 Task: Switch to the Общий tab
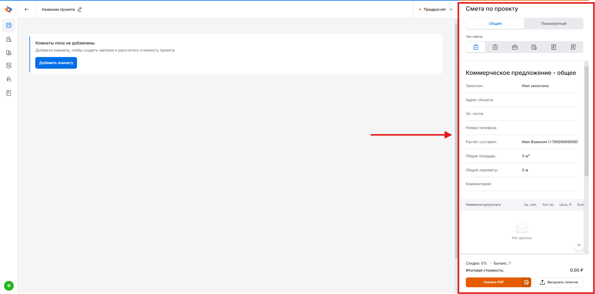click(x=495, y=24)
